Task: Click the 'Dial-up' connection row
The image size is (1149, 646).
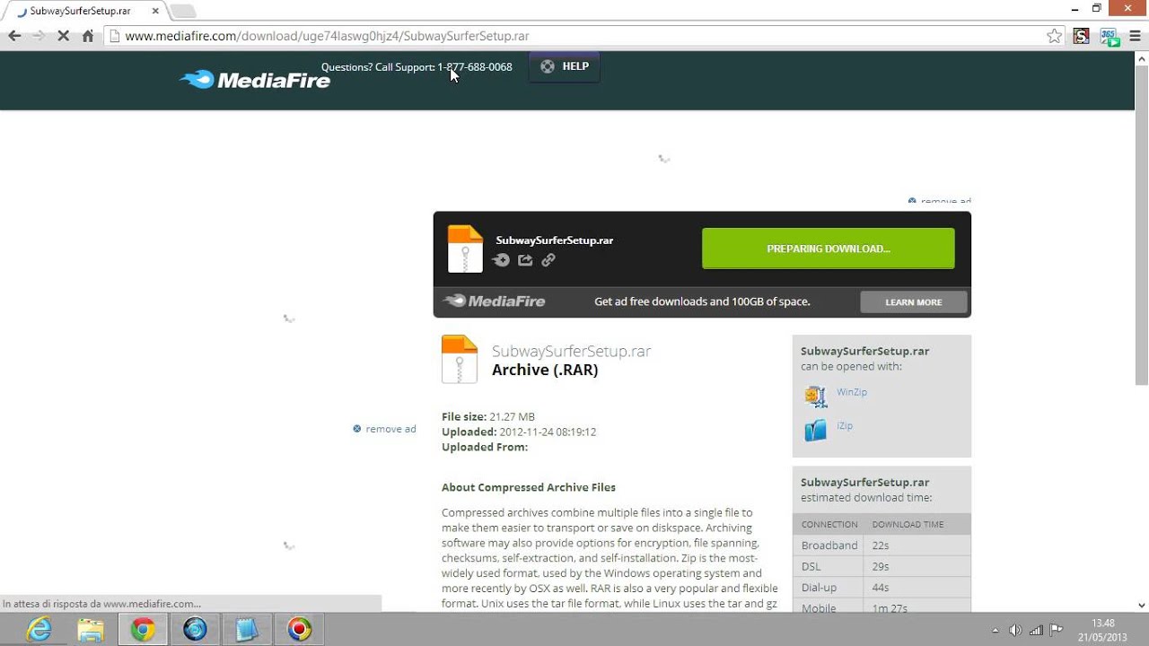Action: [x=881, y=588]
